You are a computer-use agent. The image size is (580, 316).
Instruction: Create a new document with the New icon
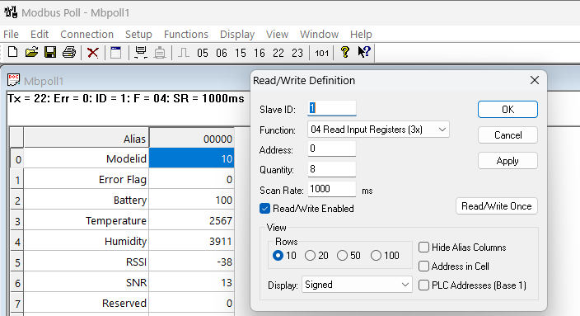pos(13,52)
